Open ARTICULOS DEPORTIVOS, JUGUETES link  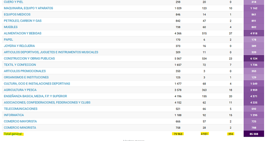pos(51,52)
